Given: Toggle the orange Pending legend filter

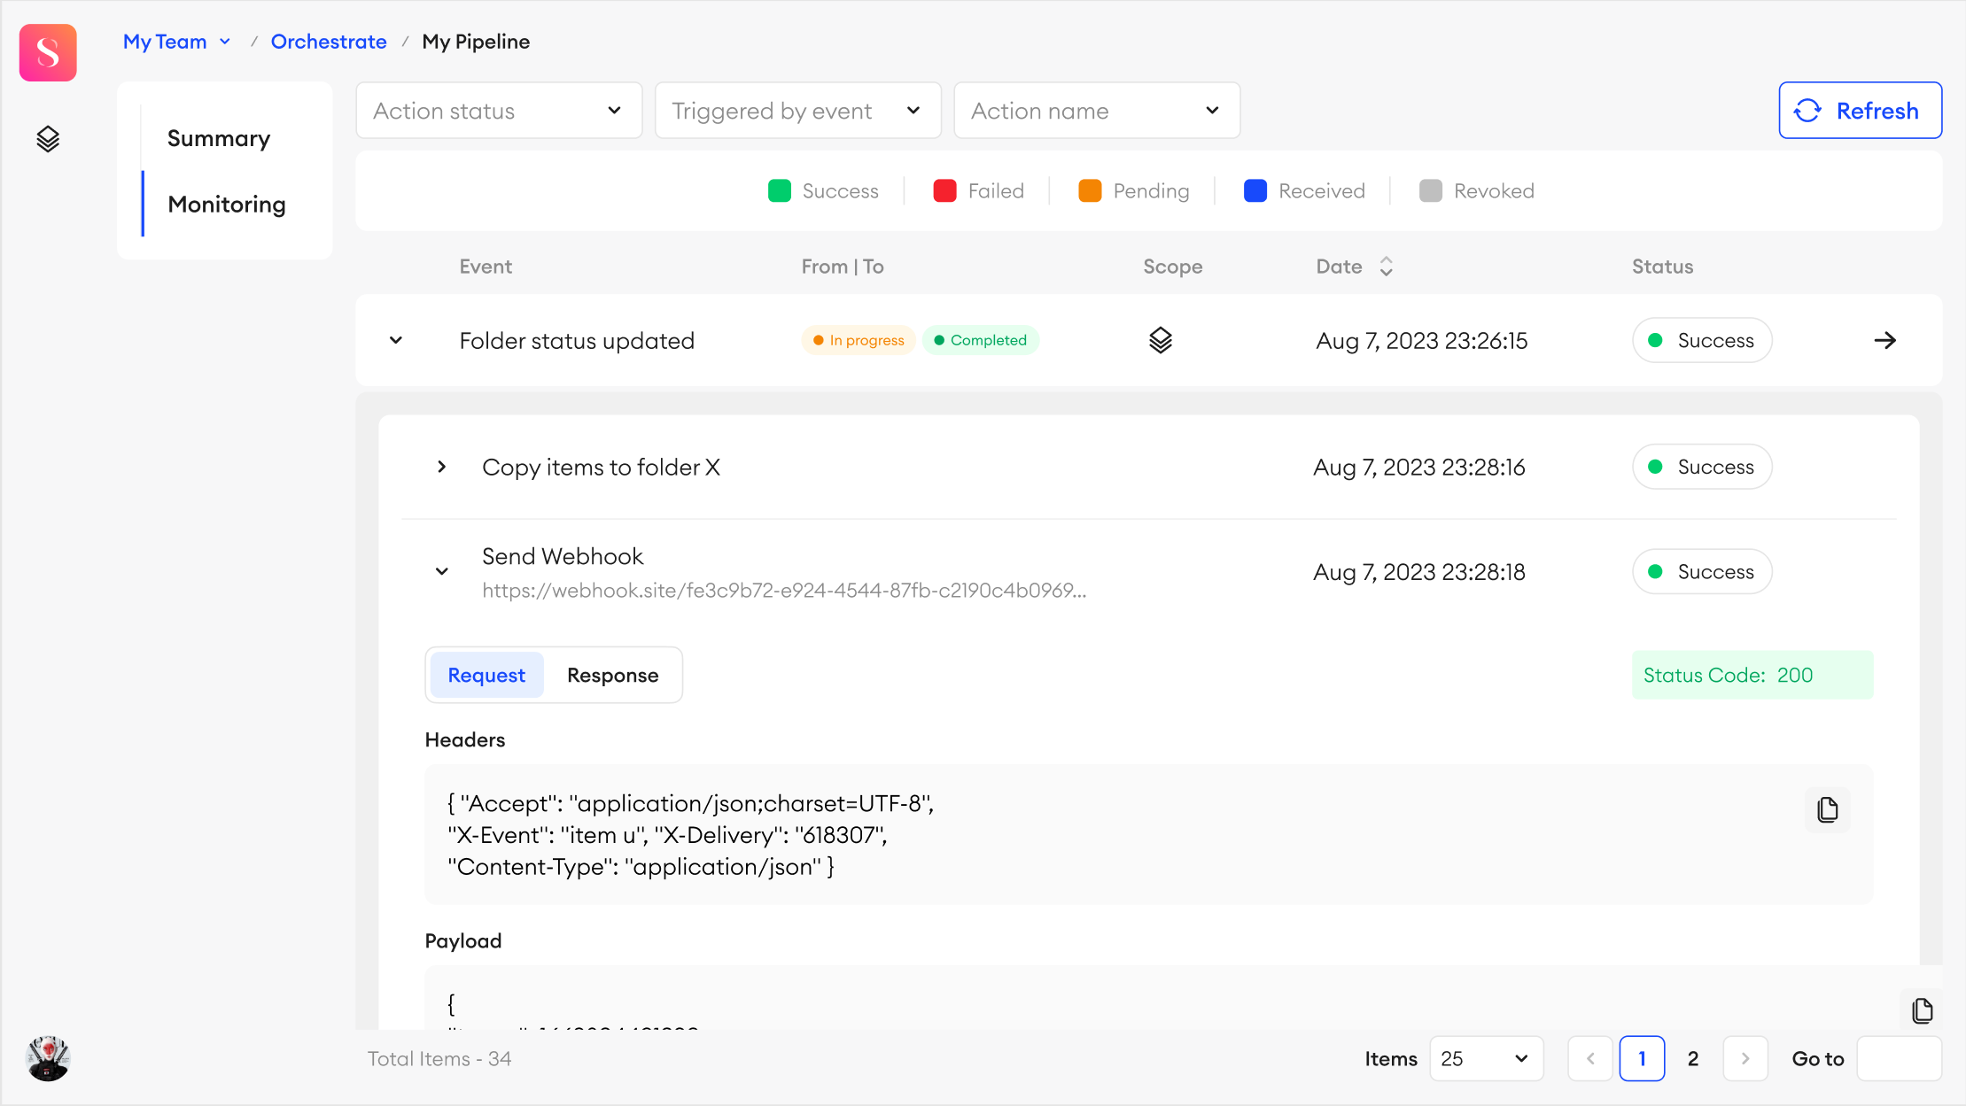Looking at the screenshot, I should tap(1133, 191).
